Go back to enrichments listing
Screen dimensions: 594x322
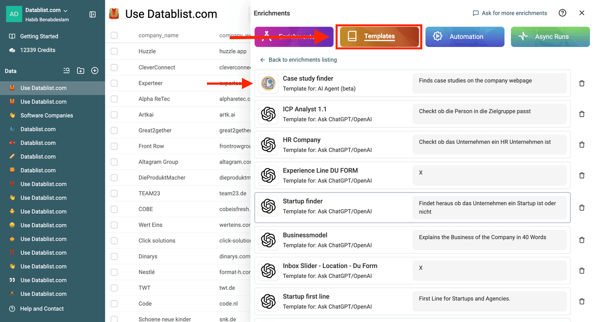coord(298,60)
